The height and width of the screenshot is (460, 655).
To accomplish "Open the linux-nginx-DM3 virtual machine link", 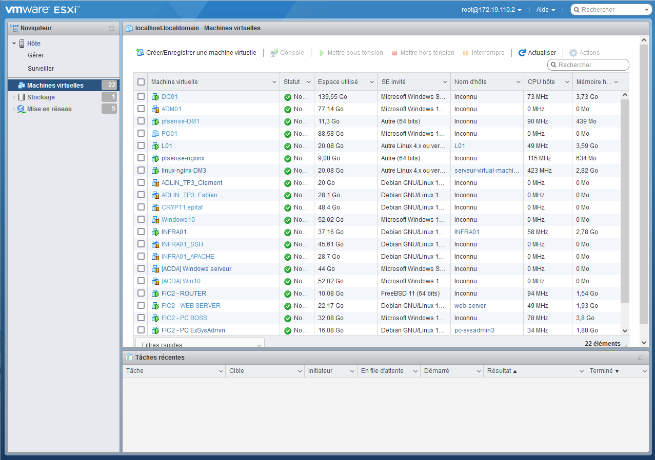I will (x=184, y=171).
